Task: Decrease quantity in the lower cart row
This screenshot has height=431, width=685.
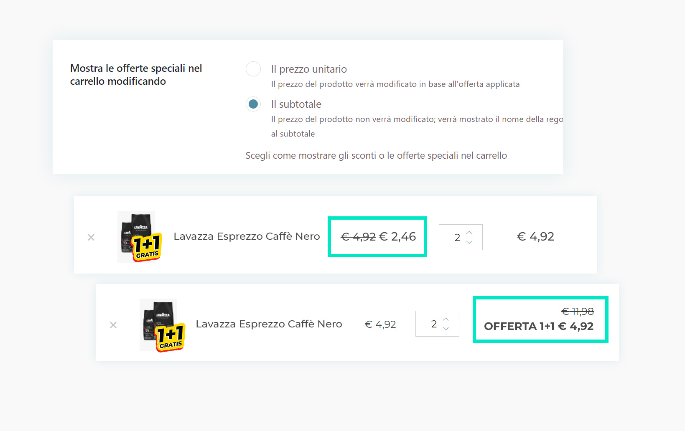Action: point(446,329)
